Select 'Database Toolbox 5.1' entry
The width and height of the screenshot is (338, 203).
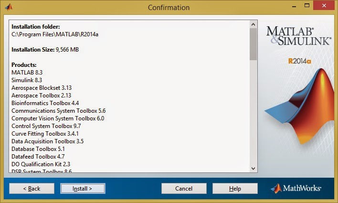coord(38,149)
